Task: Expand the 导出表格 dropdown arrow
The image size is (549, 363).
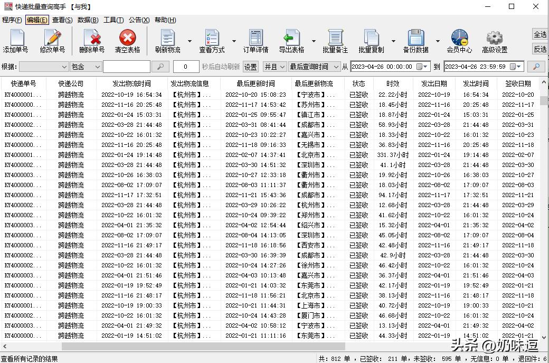Action: 314,41
